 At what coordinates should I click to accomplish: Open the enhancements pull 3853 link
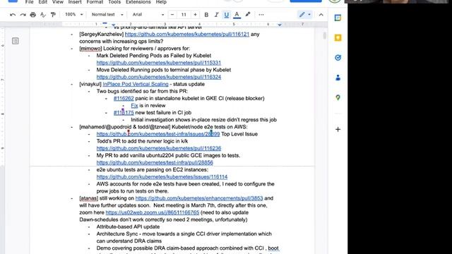199,198
